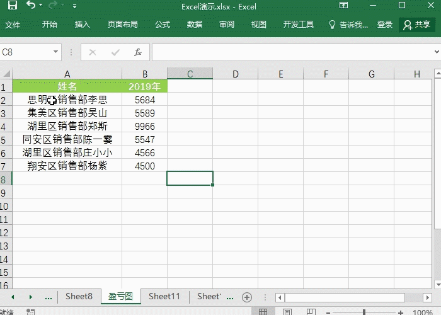Image resolution: width=441 pixels, height=315 pixels.
Task: Add a new sheet with plus icon
Action: (x=247, y=297)
